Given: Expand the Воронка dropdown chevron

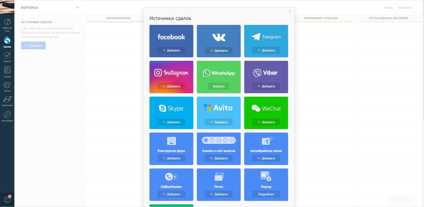Looking at the screenshot, I should coord(77,8).
